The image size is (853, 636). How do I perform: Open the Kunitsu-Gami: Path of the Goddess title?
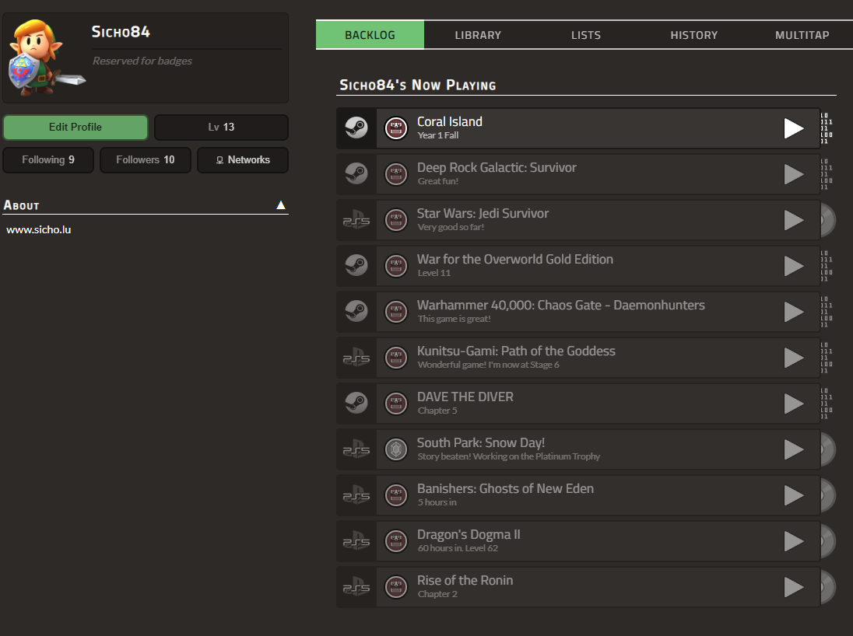pos(516,351)
